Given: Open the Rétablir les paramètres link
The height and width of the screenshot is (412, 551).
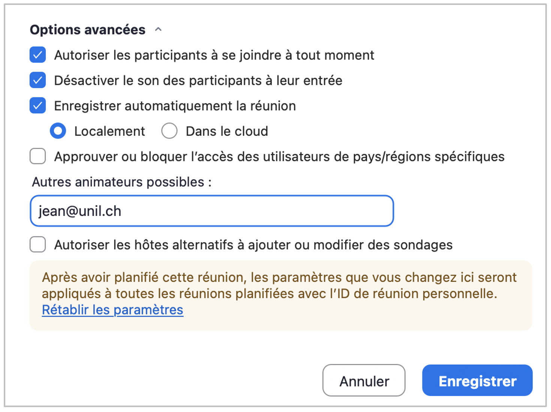Looking at the screenshot, I should (x=112, y=310).
